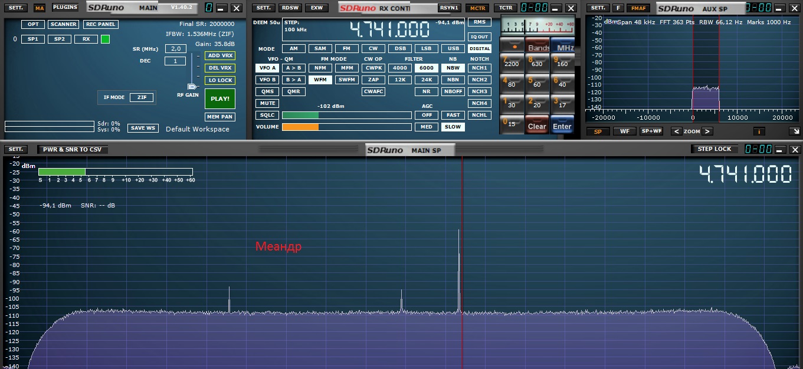Choose the 12K filter

pos(400,80)
